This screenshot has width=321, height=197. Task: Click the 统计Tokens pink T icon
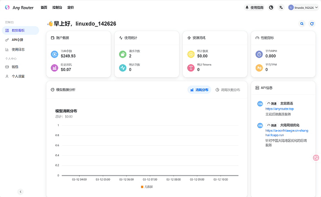click(x=191, y=68)
